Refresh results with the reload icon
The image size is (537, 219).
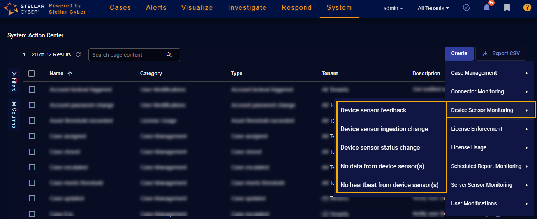[78, 55]
